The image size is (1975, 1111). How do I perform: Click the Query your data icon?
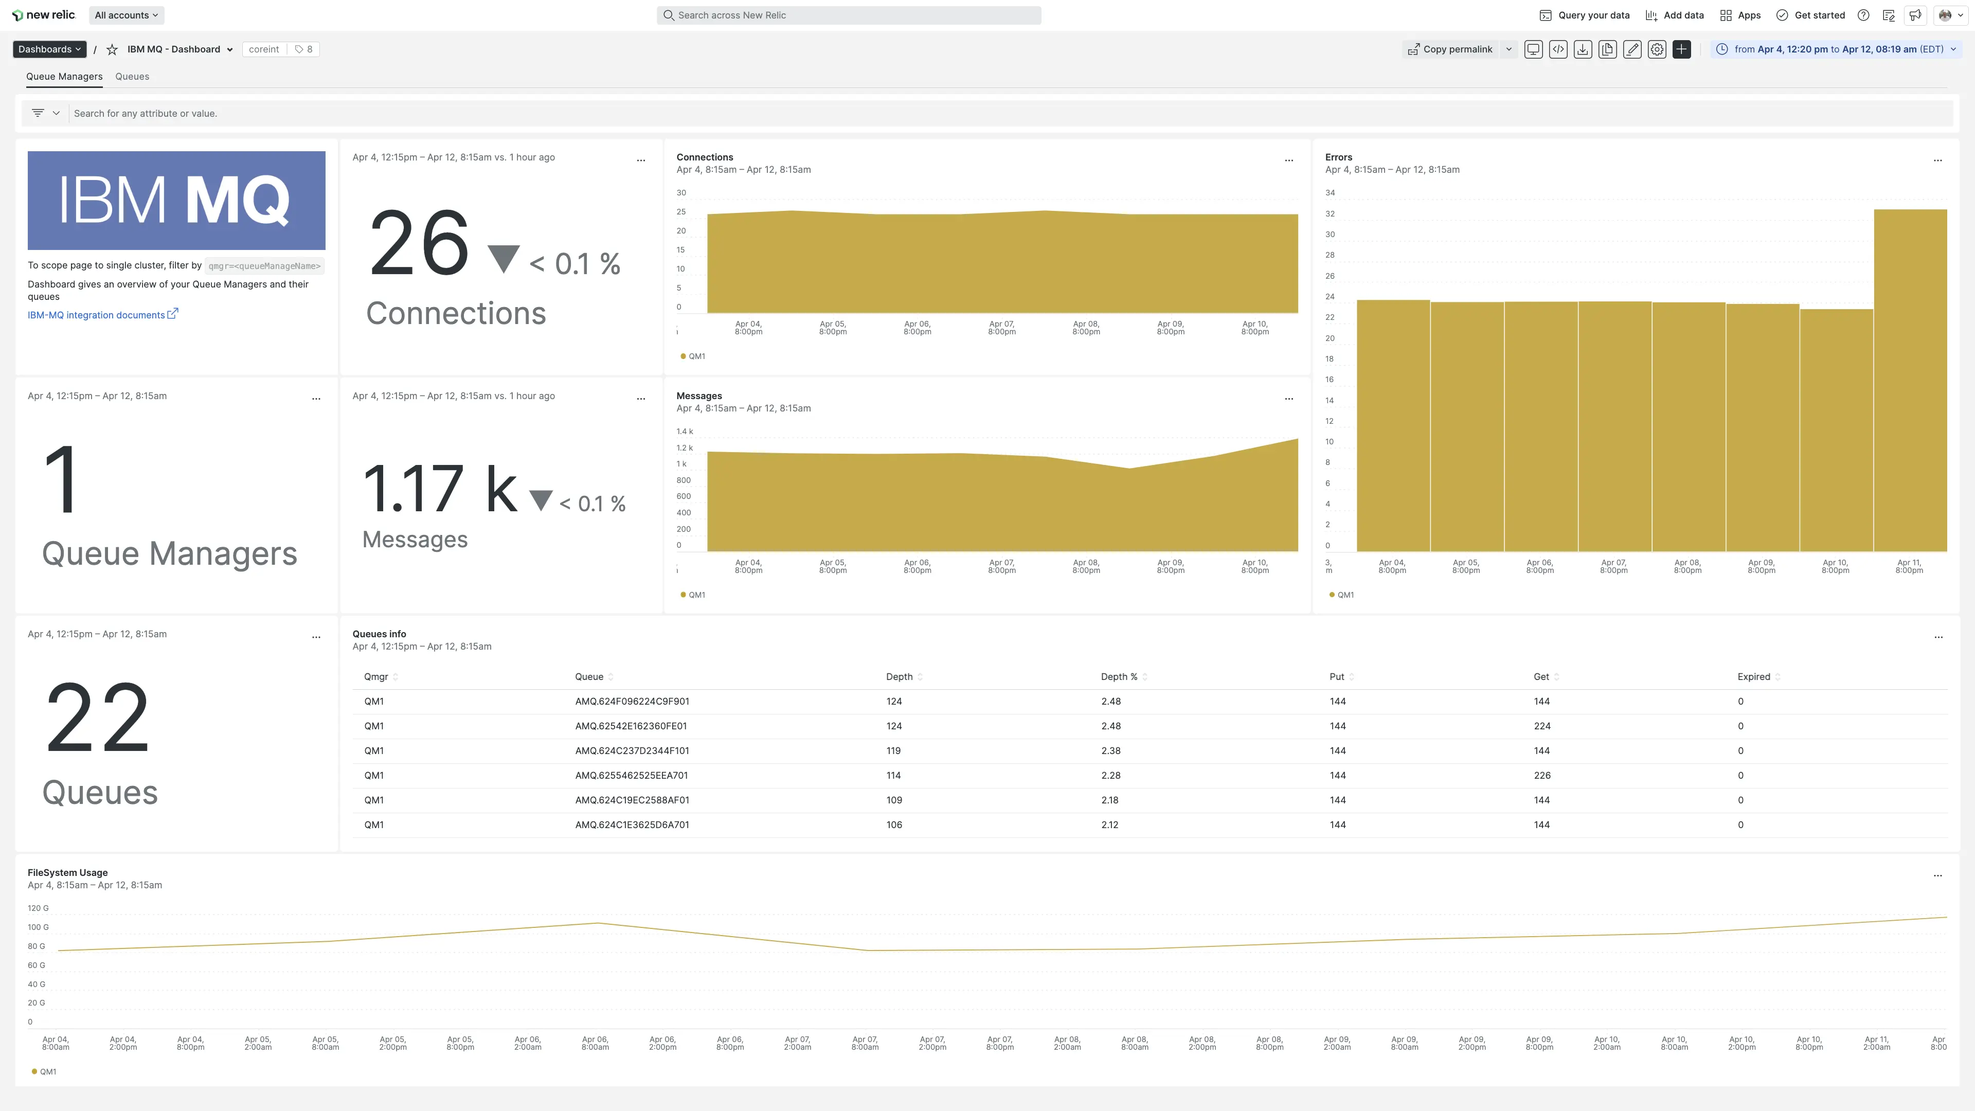pyautogui.click(x=1545, y=15)
